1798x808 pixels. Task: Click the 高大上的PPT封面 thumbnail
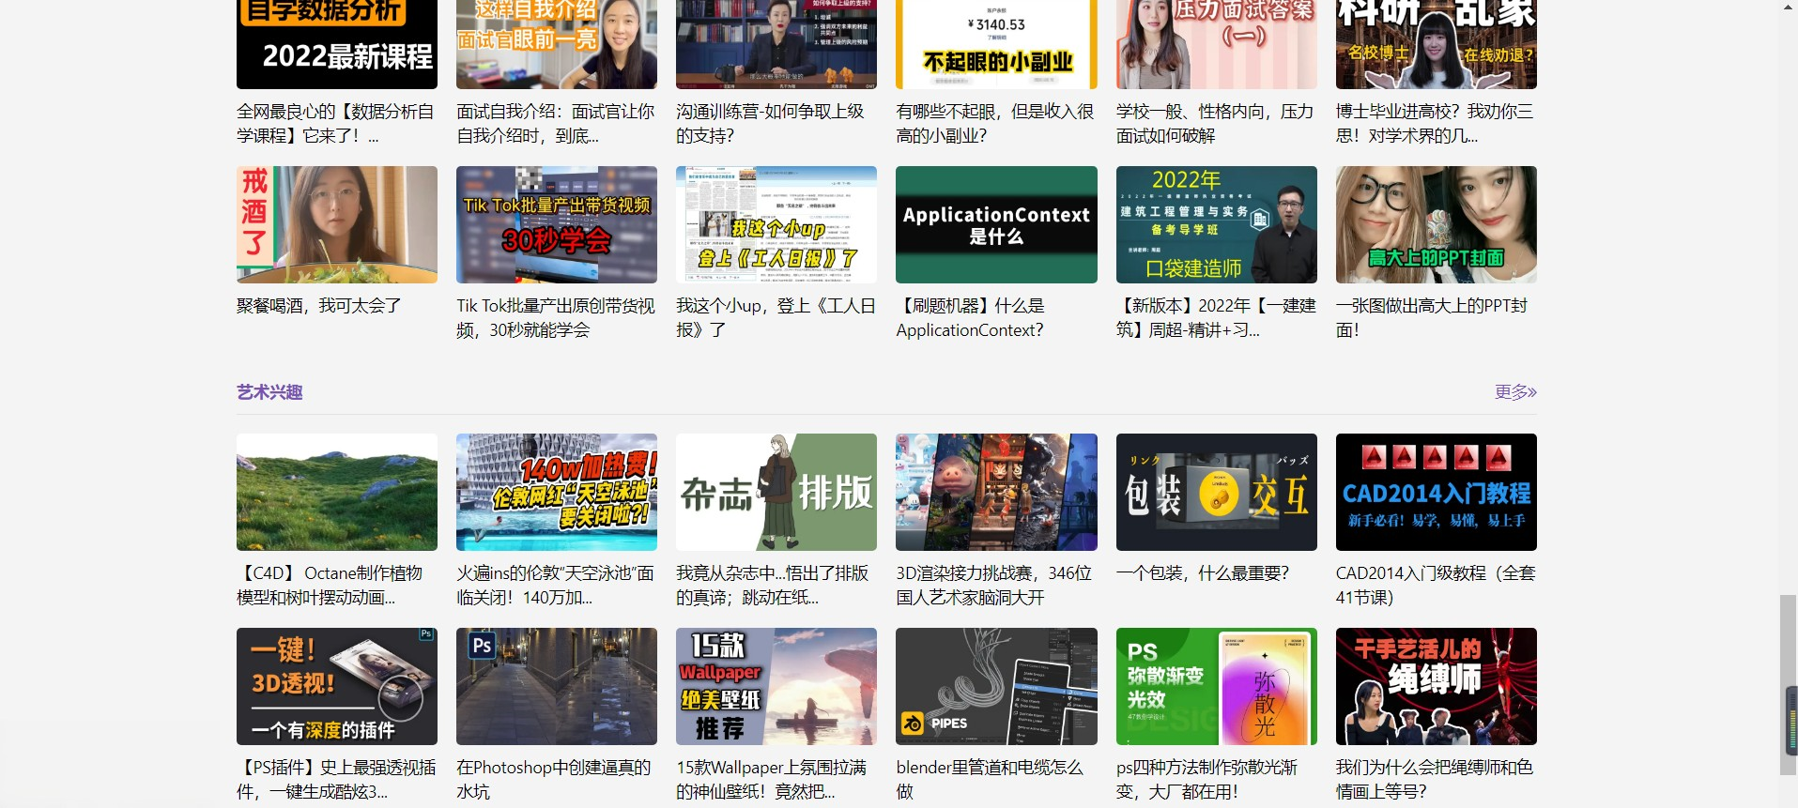1436,225
